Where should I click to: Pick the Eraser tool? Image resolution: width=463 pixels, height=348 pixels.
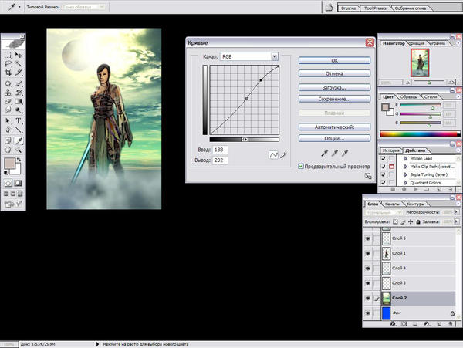(x=8, y=101)
